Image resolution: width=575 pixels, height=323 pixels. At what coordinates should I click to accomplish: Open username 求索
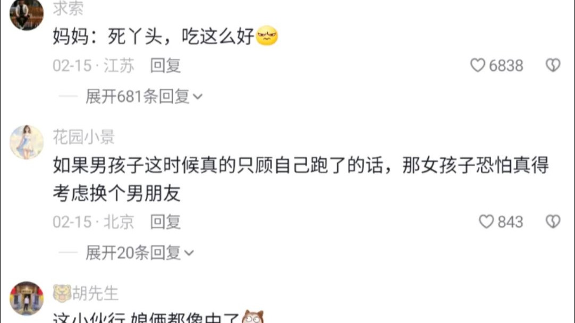click(68, 8)
